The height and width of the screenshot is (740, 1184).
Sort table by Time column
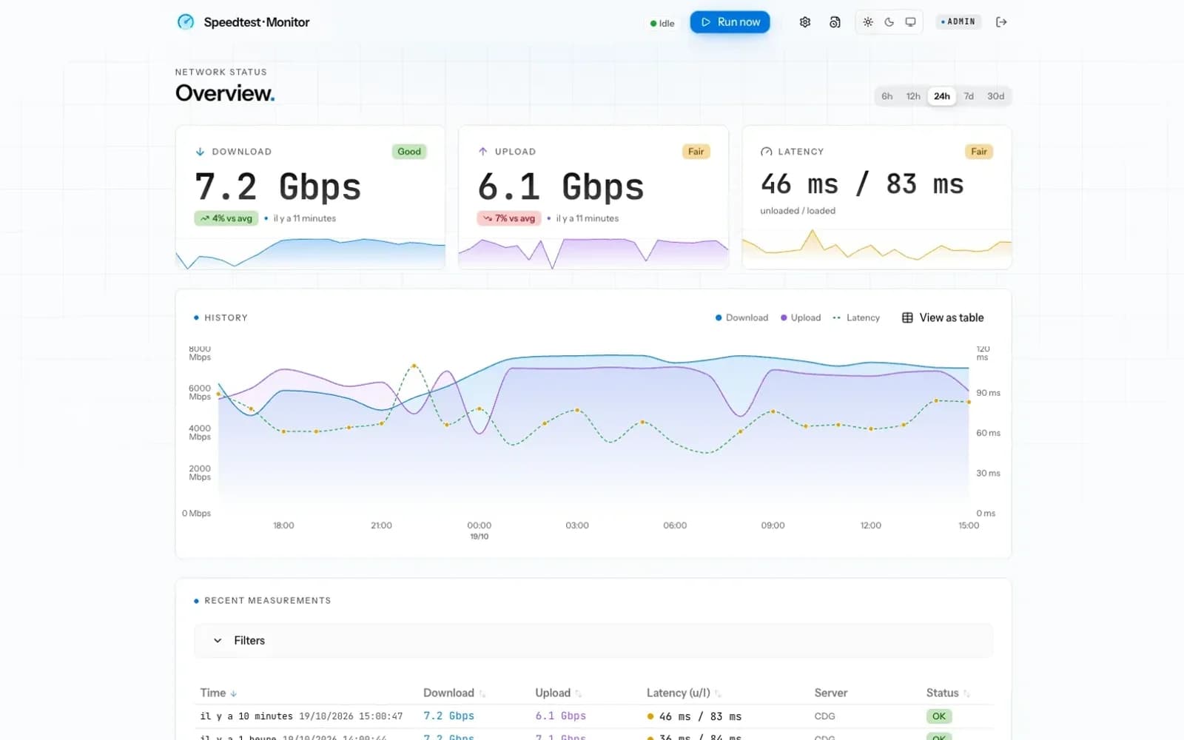tap(218, 693)
